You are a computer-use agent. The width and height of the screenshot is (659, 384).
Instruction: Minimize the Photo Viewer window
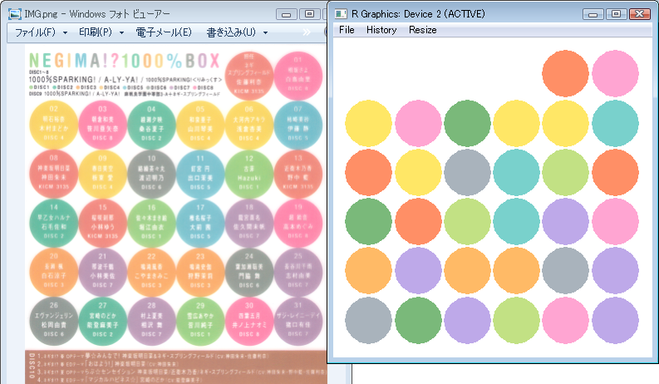pos(287,14)
